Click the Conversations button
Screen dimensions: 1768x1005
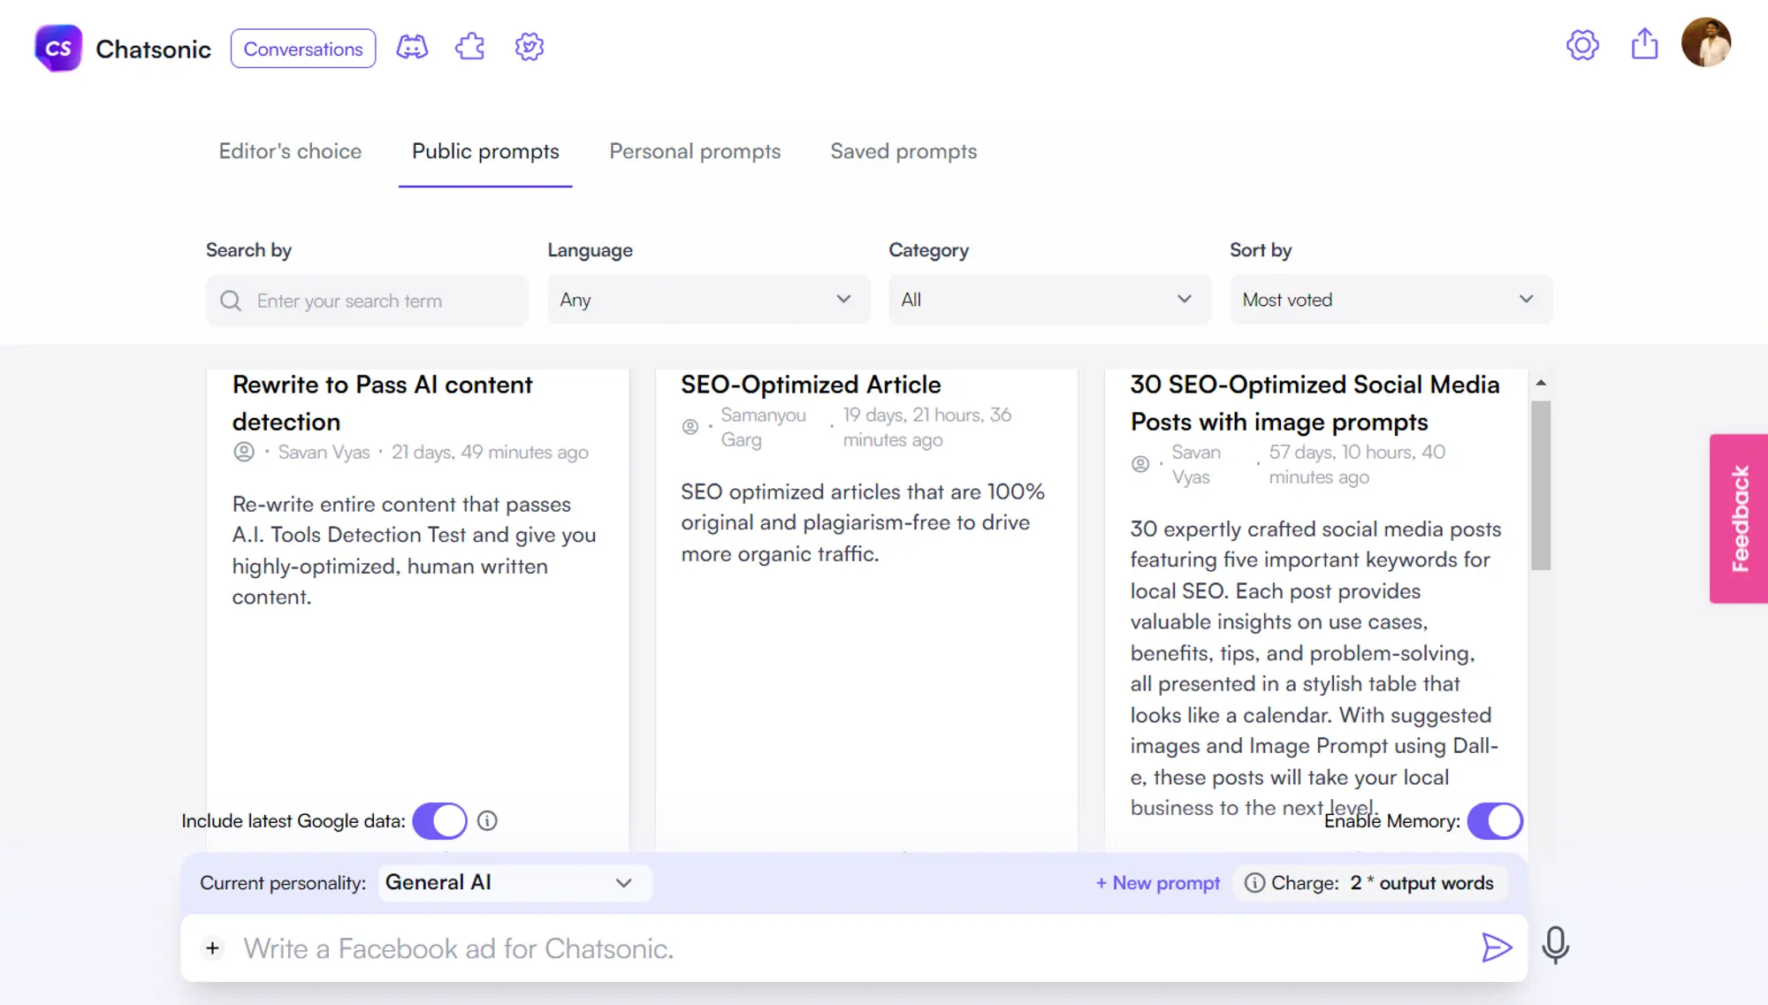click(x=303, y=49)
